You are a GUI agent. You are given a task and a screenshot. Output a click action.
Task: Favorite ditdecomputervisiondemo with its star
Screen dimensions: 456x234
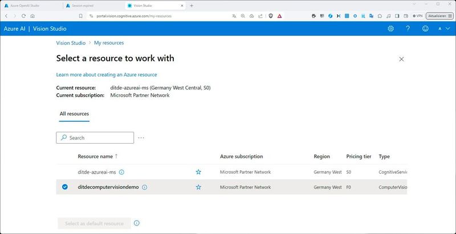pyautogui.click(x=198, y=187)
